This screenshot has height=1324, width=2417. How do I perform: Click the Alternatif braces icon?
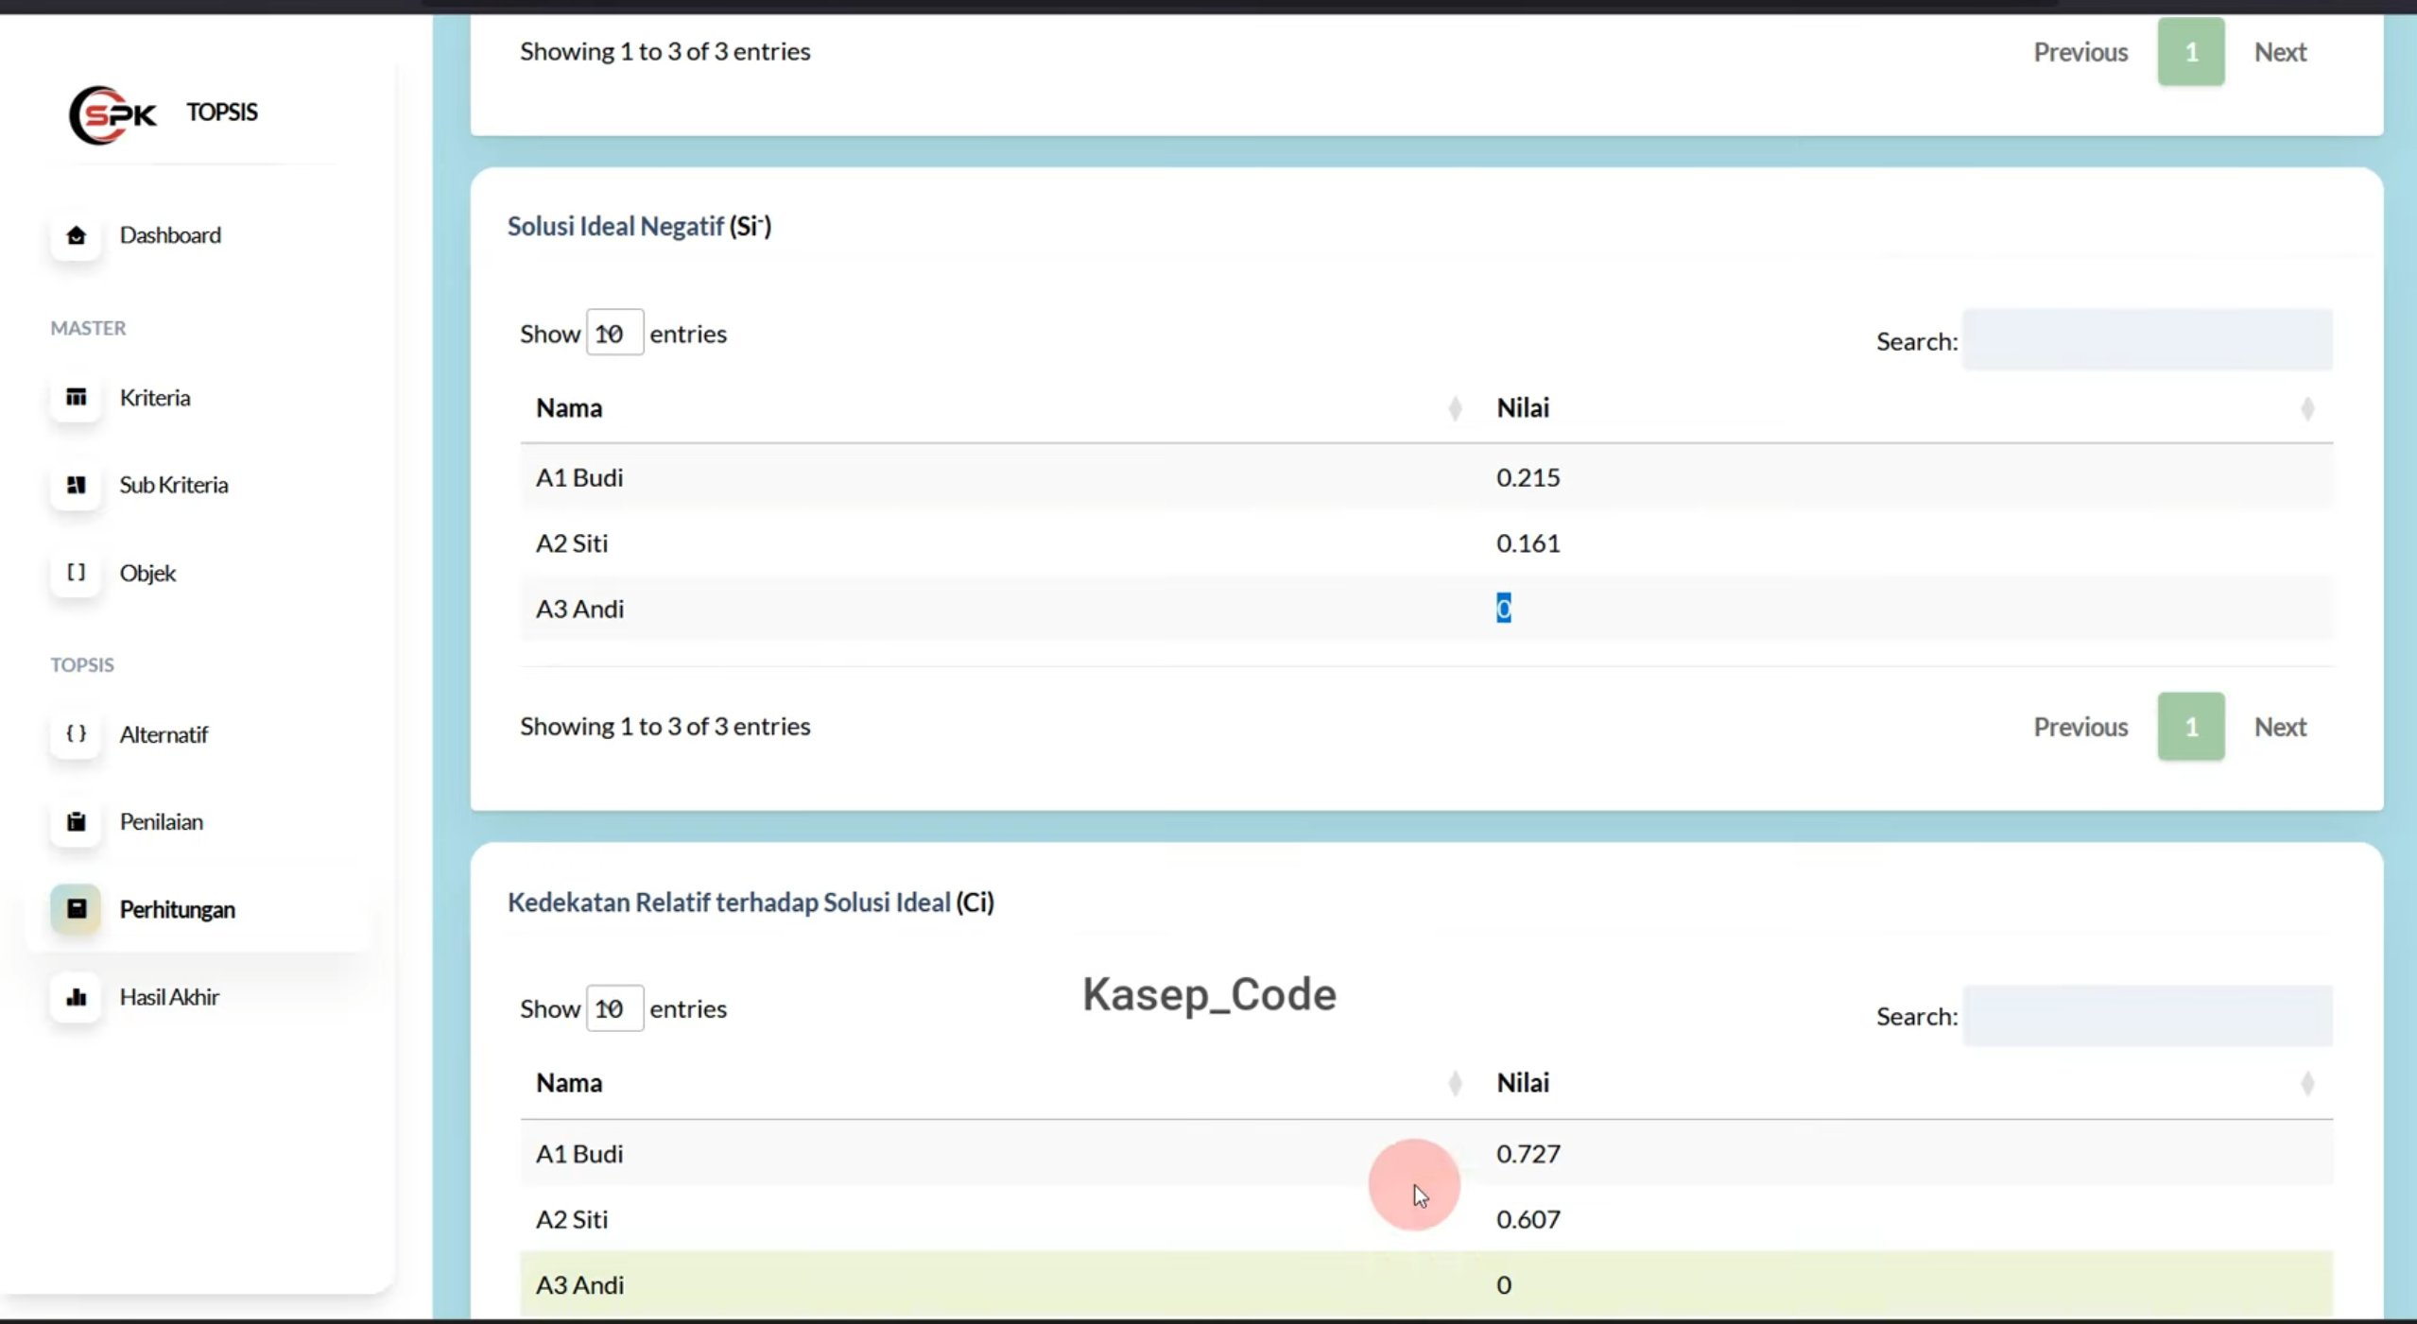coord(76,734)
